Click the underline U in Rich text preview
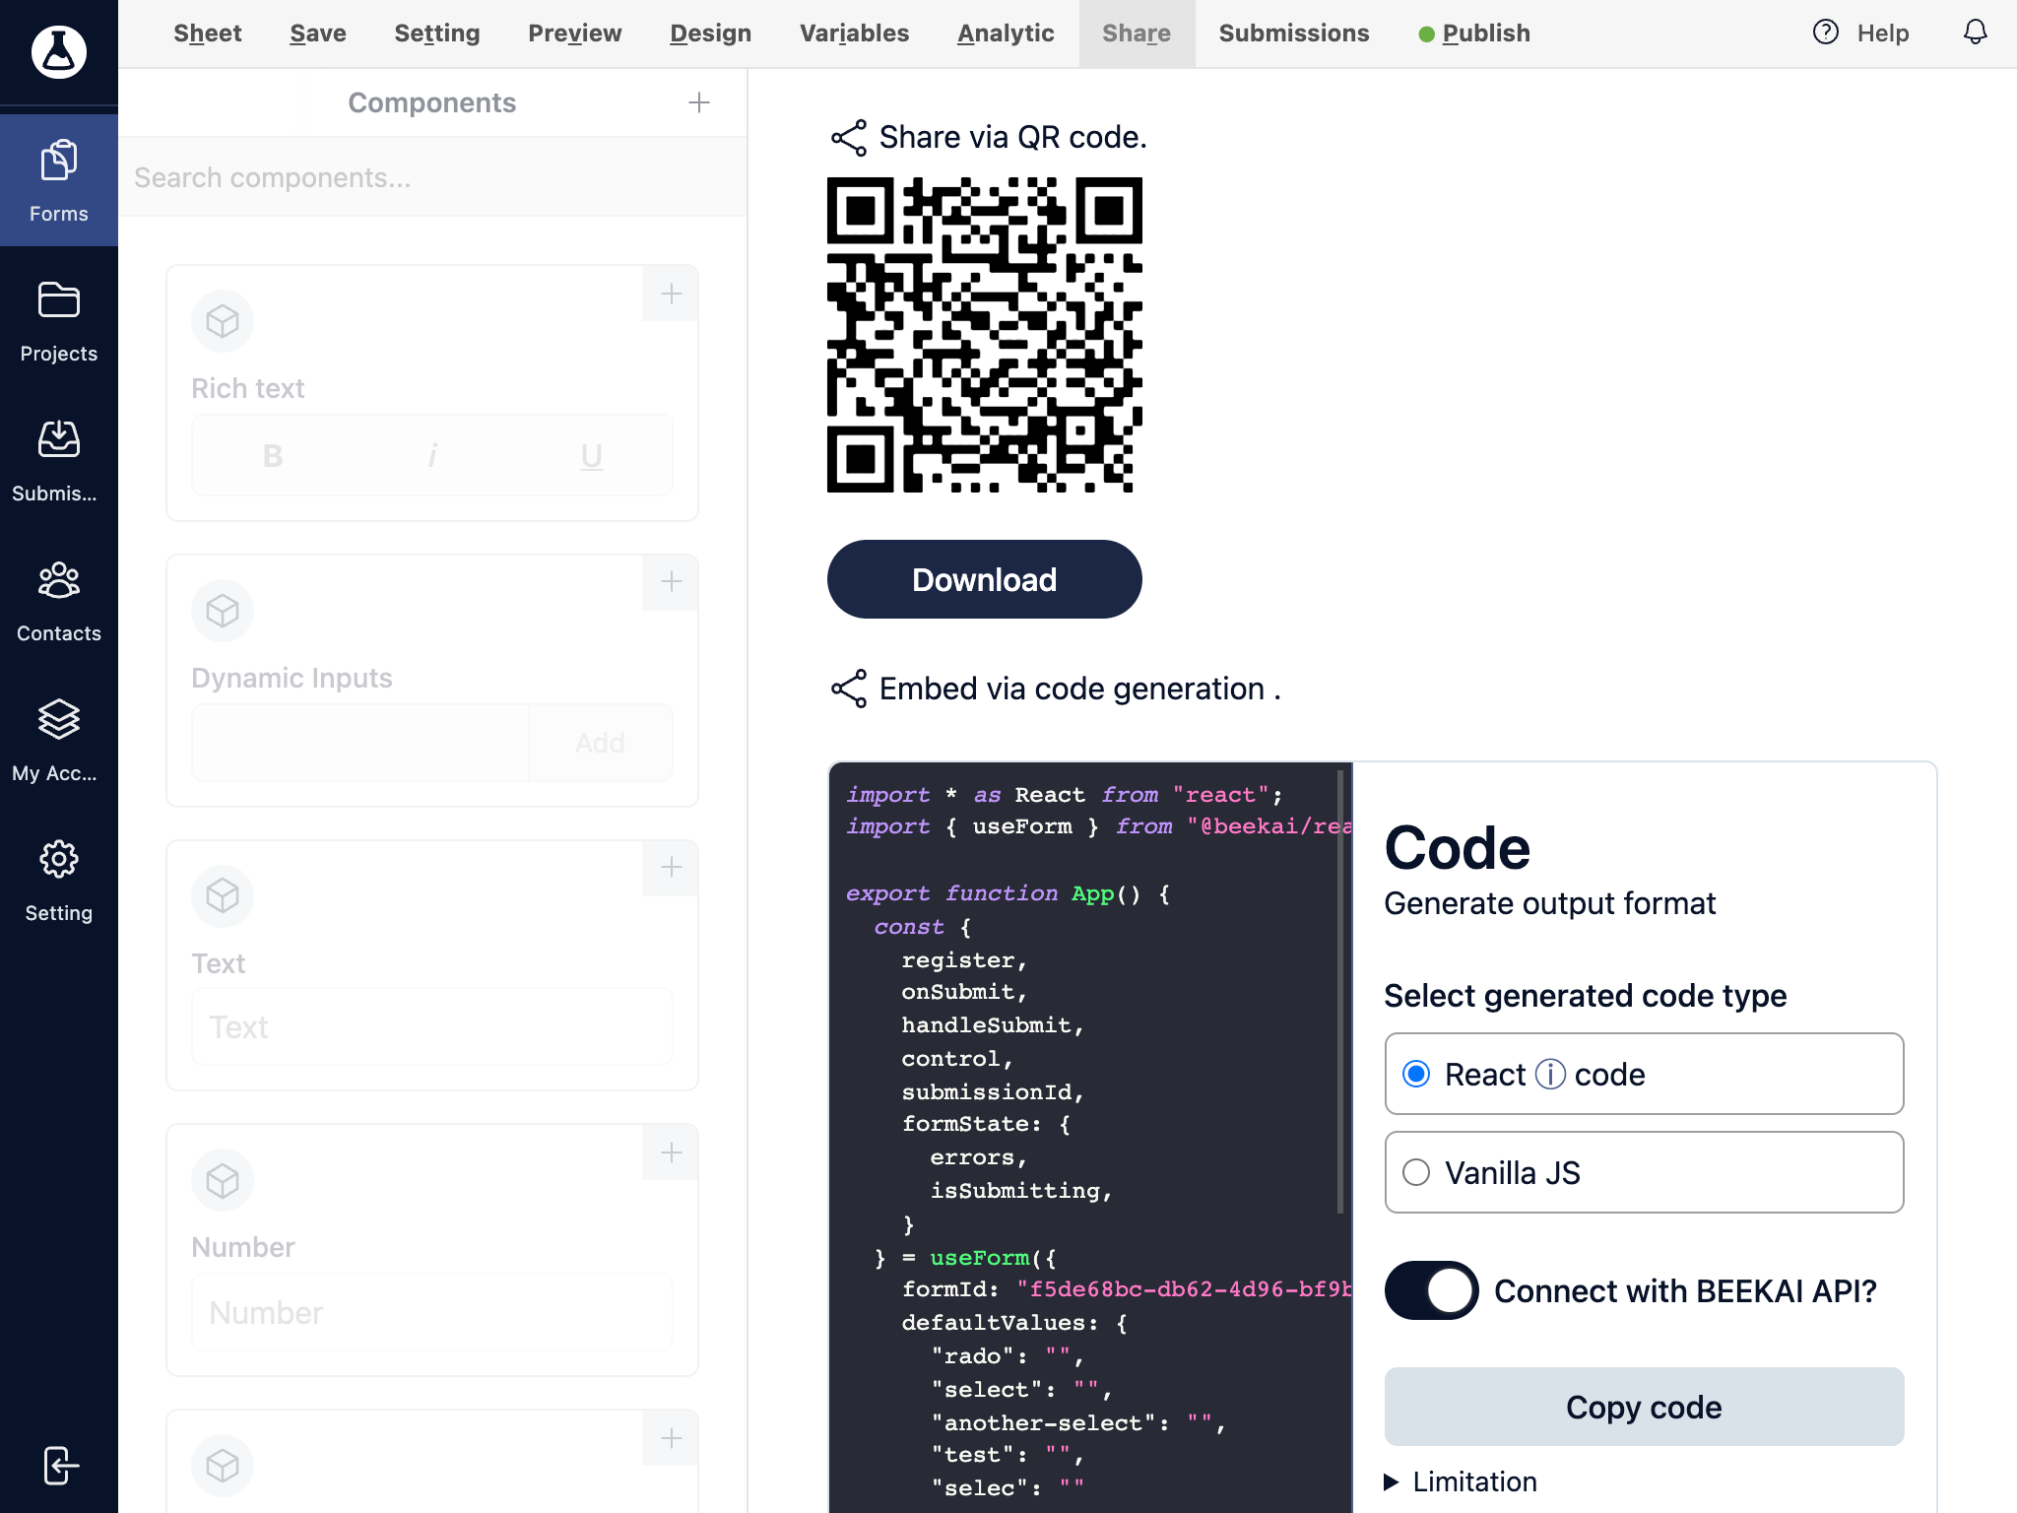2017x1513 pixels. pos(591,455)
